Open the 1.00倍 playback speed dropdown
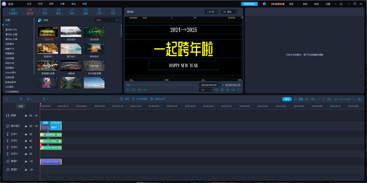 pos(212,12)
